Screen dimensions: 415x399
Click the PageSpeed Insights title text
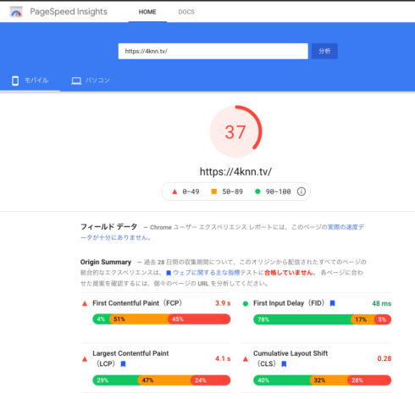pyautogui.click(x=69, y=12)
